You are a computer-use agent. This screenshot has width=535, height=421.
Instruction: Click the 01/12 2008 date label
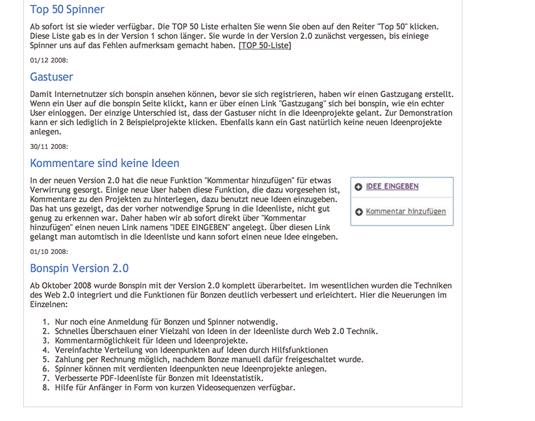coord(49,61)
